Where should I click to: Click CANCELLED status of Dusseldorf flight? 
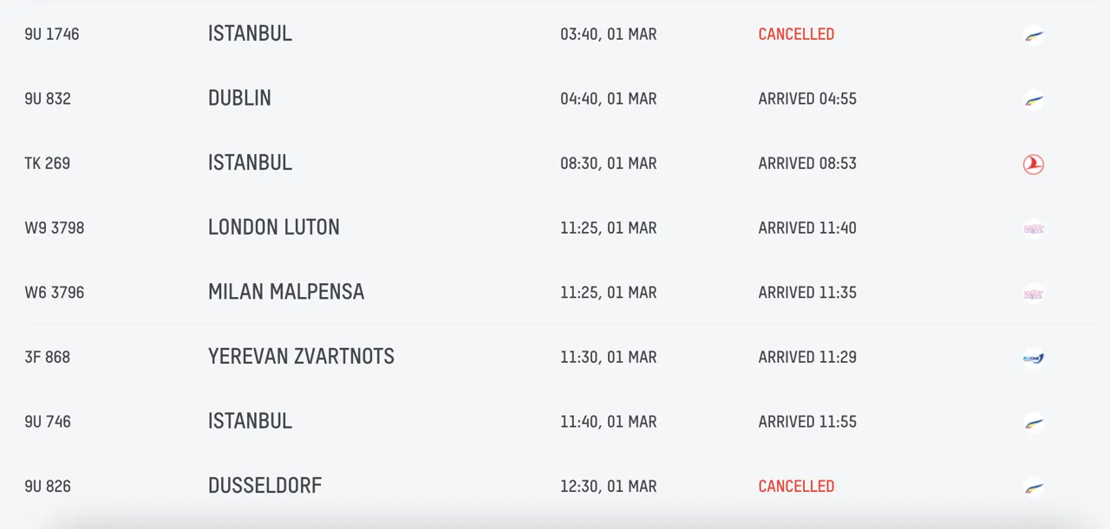[x=796, y=487]
